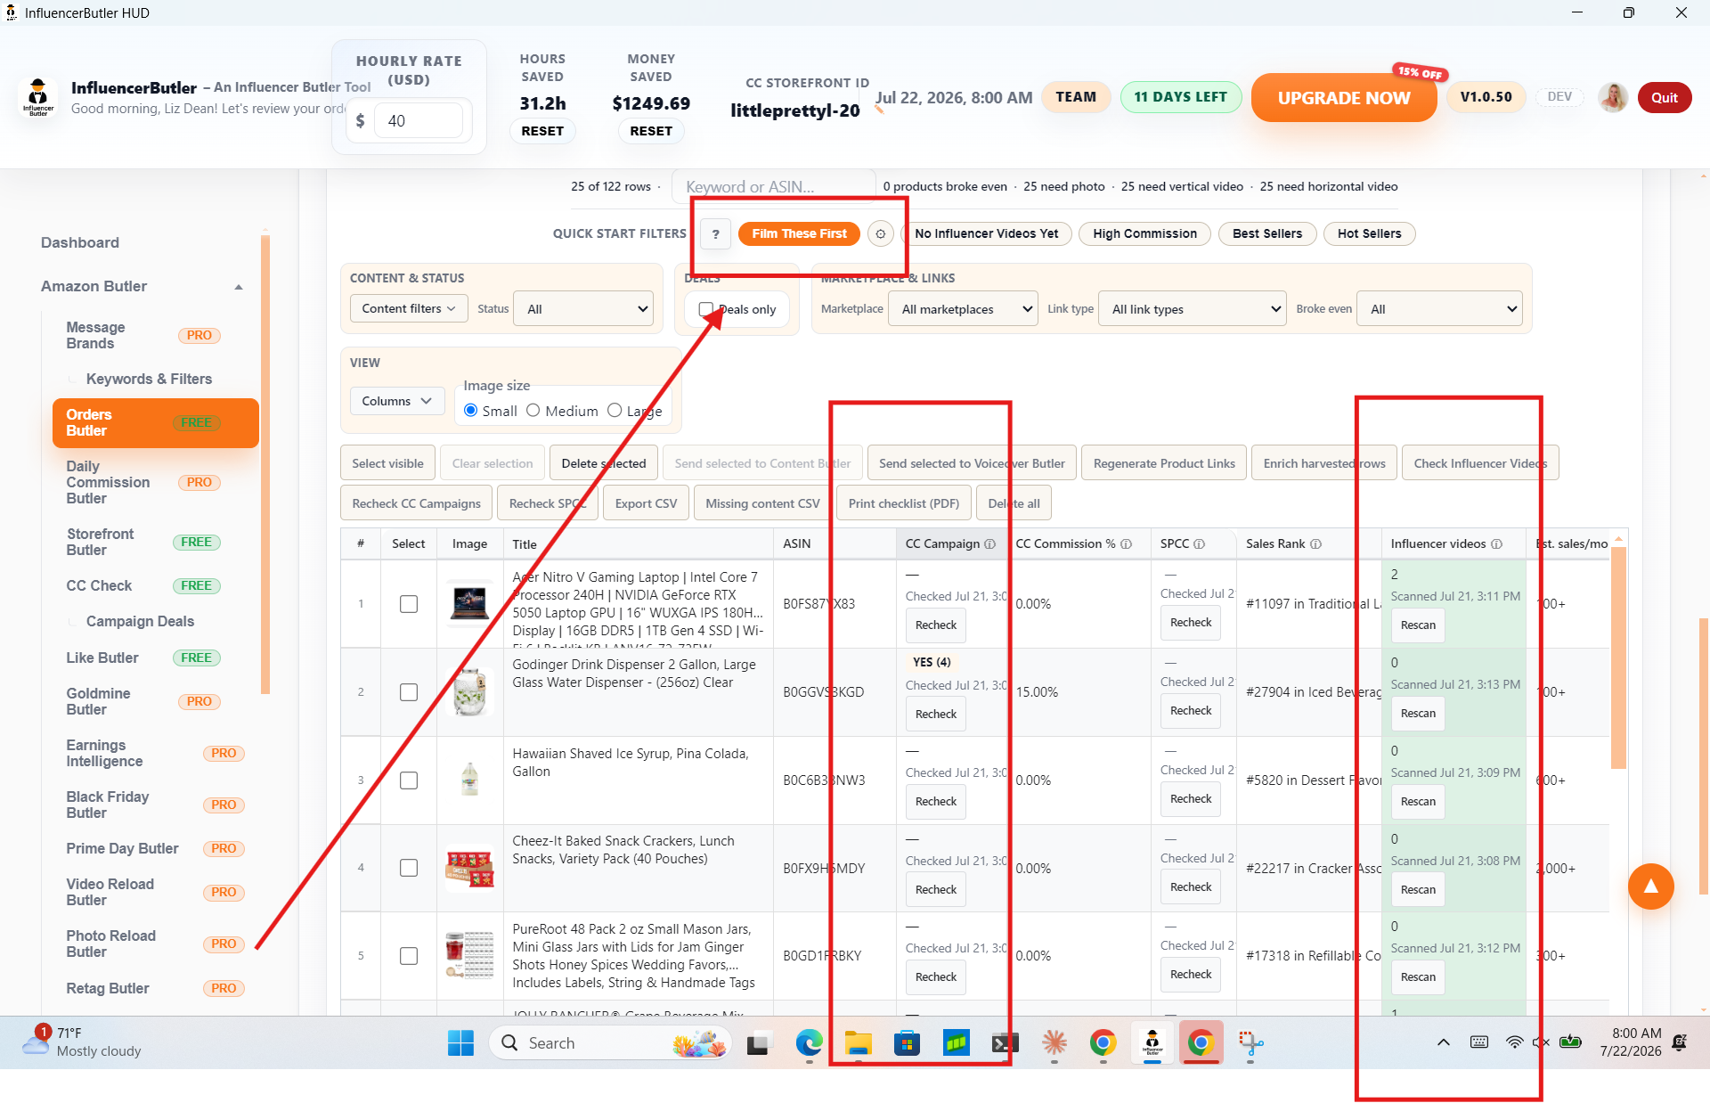1710x1103 pixels.
Task: Open Microsoft Store from the taskbar
Action: tap(907, 1042)
